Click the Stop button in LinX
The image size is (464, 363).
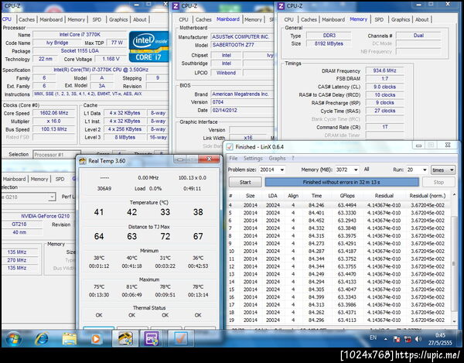(438, 182)
